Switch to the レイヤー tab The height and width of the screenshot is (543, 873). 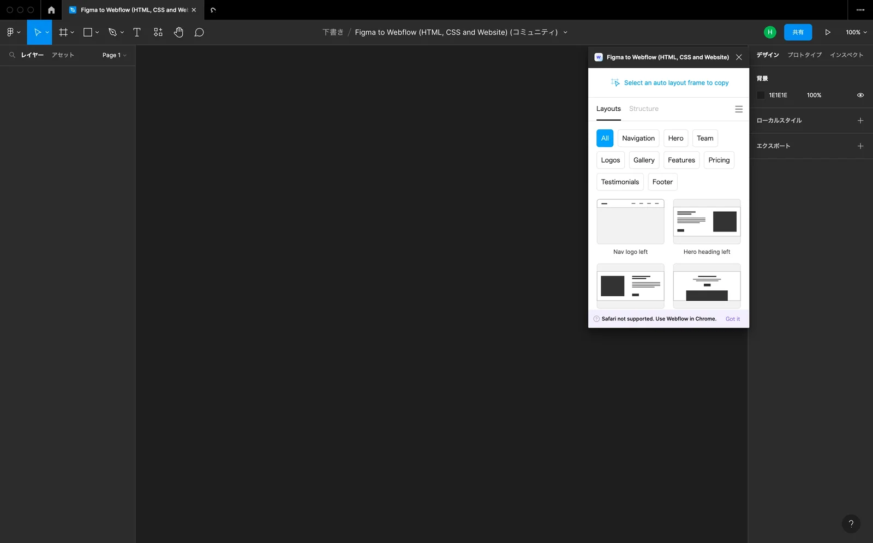pyautogui.click(x=32, y=55)
